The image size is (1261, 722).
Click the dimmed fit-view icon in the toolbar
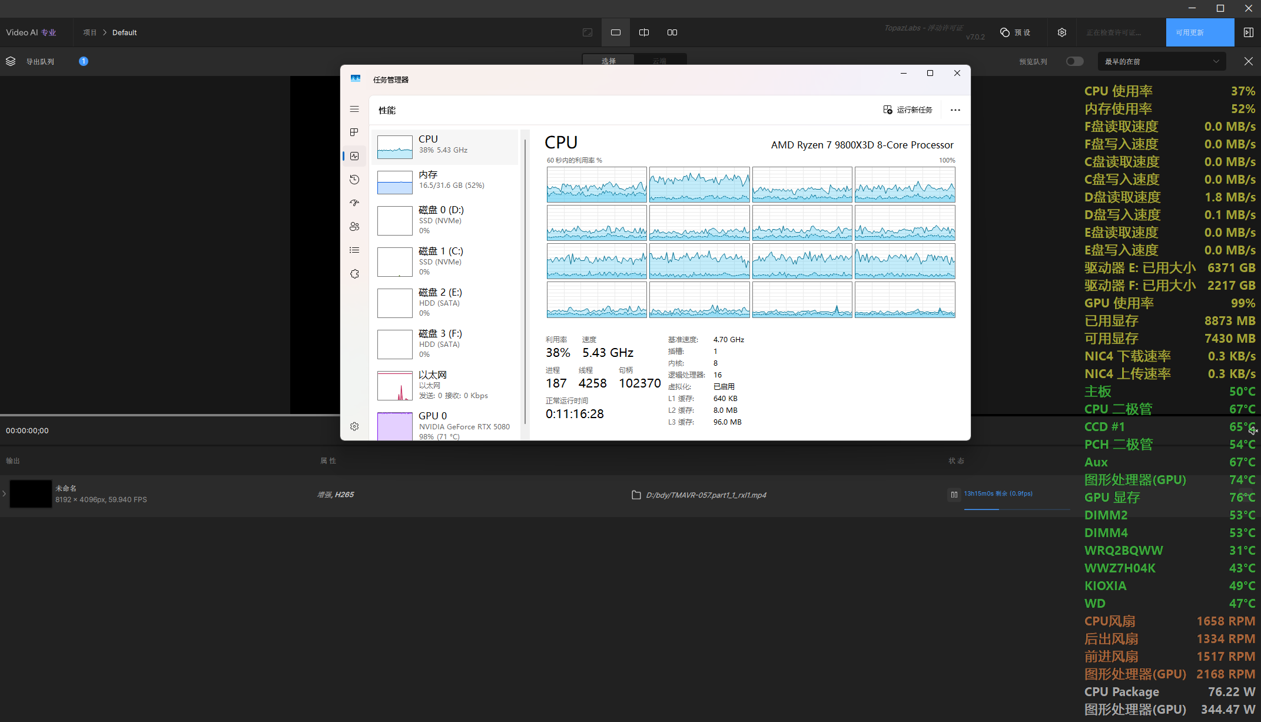click(x=588, y=32)
